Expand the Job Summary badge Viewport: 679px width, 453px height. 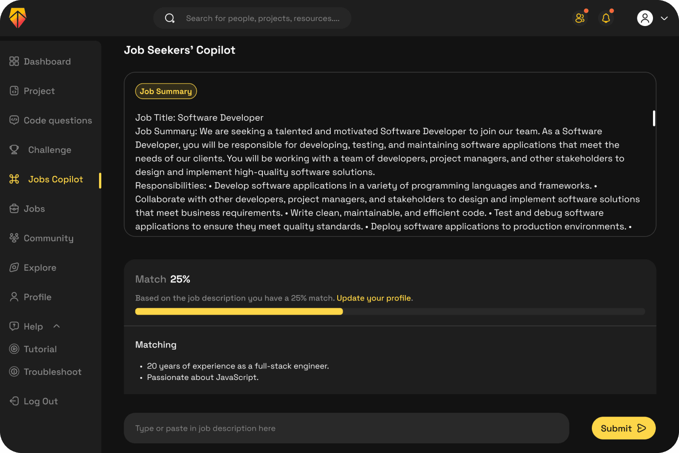point(166,91)
